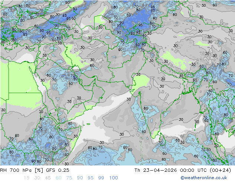This screenshot has width=235, height=181.
Task: Click the legend value 95 in the colour scale
Action: (90, 178)
